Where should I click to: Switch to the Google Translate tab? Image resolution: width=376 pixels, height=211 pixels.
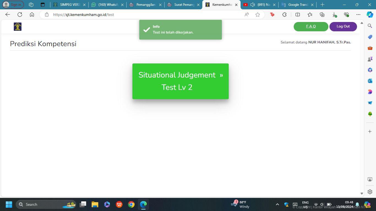coord(298,5)
